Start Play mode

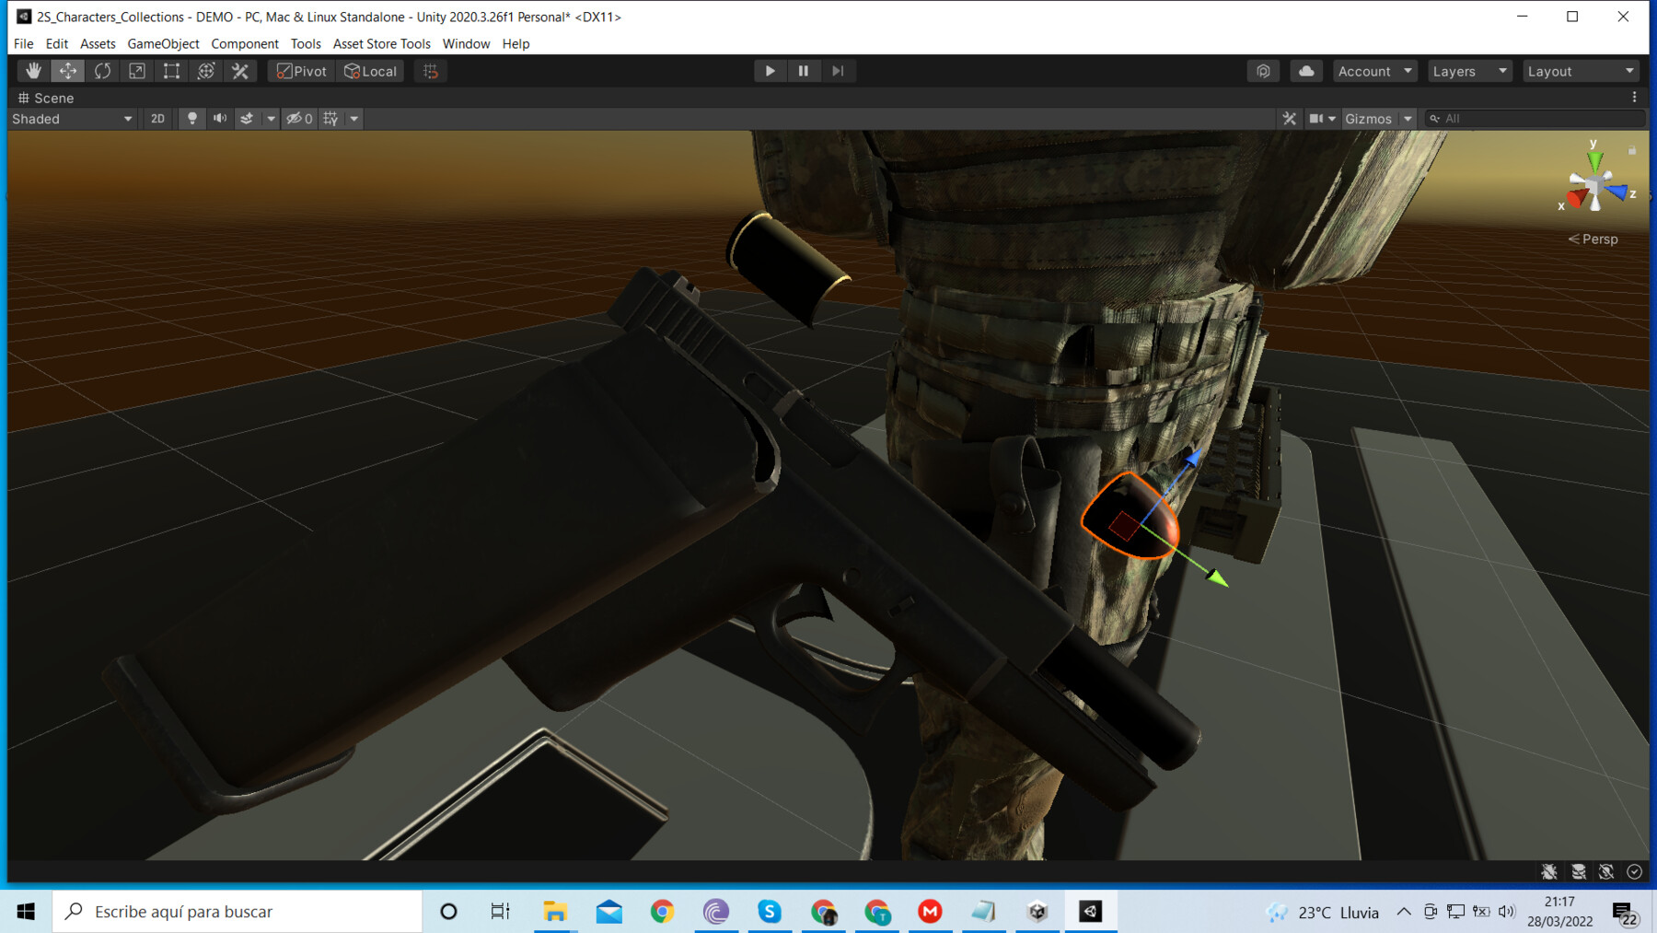[x=770, y=71]
